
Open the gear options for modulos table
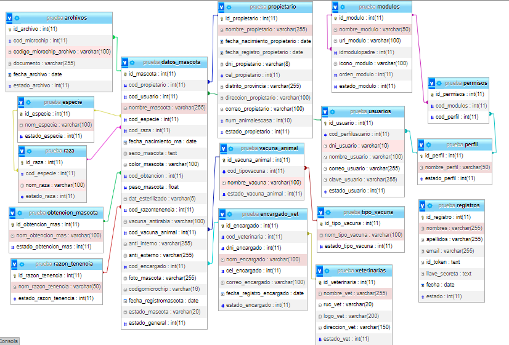(343, 7)
